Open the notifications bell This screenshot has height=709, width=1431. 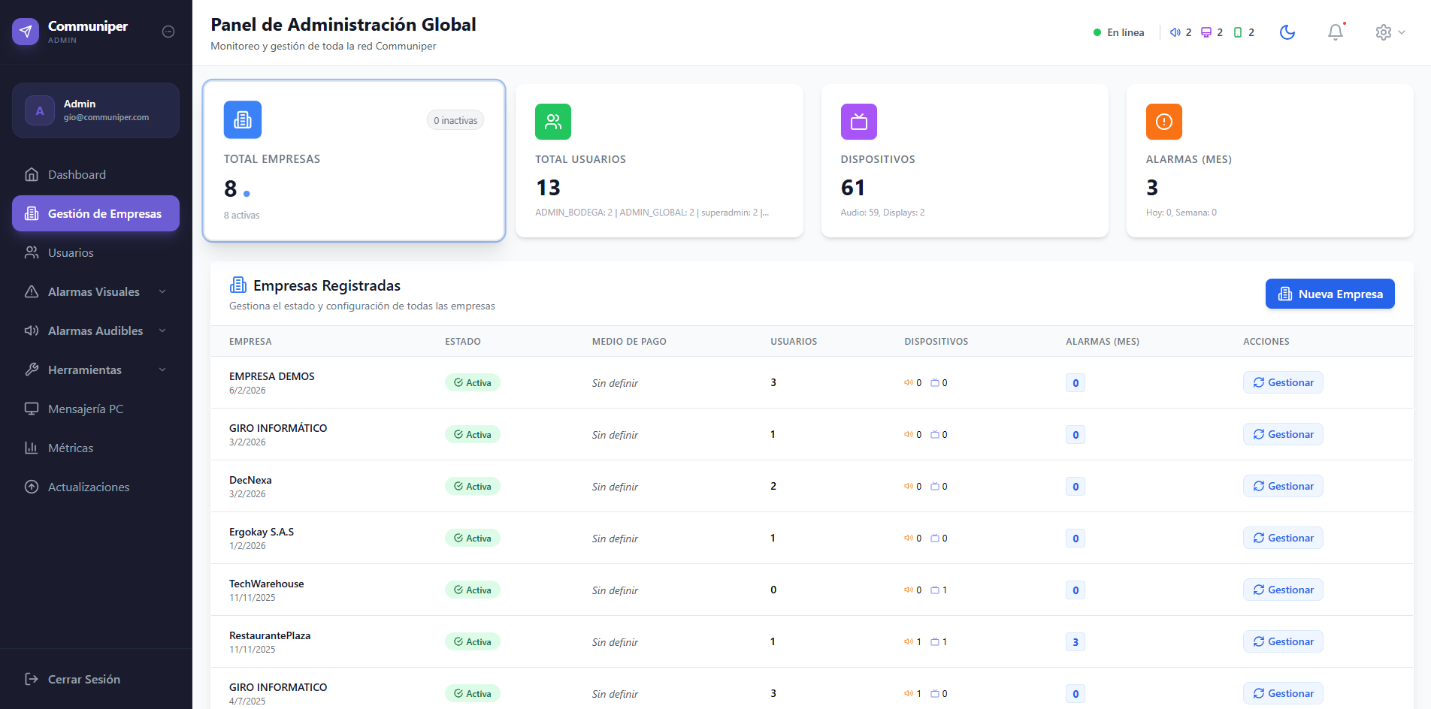(1335, 32)
